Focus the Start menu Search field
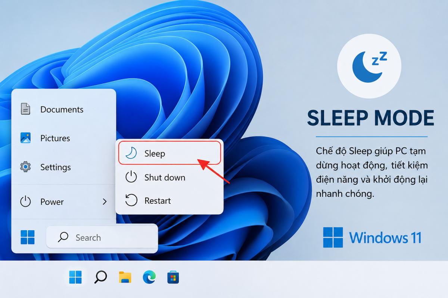Screen dimensions: 448x298 coord(102,237)
